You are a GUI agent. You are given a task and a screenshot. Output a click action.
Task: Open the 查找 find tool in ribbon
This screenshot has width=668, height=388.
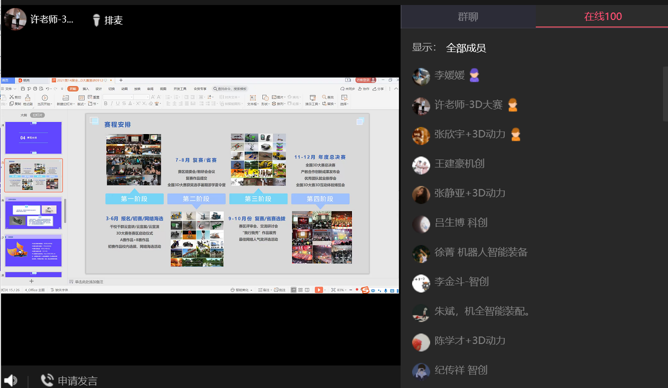328,97
